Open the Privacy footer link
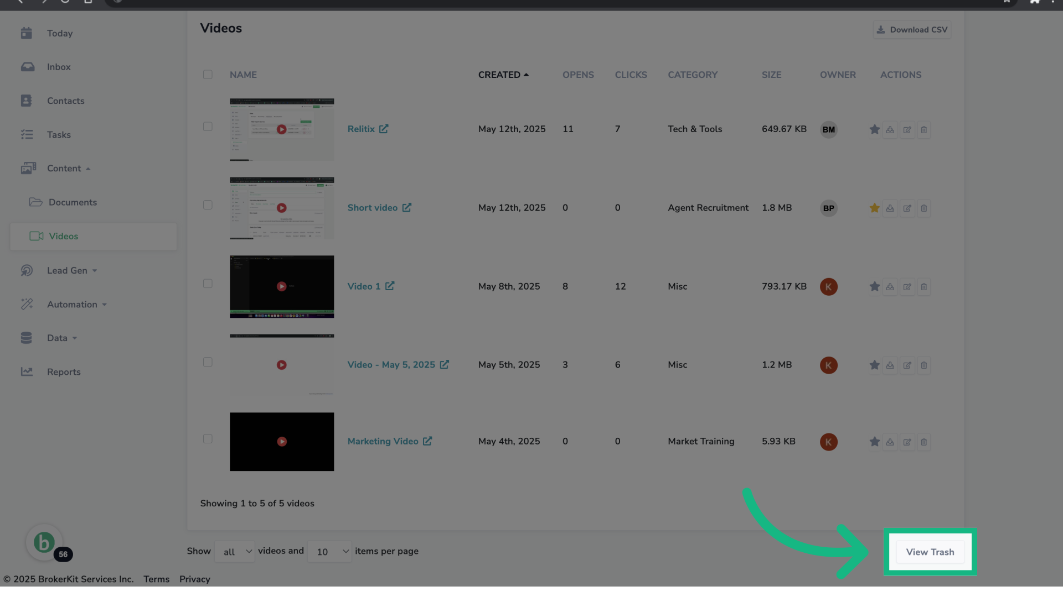1063x597 pixels. point(194,579)
